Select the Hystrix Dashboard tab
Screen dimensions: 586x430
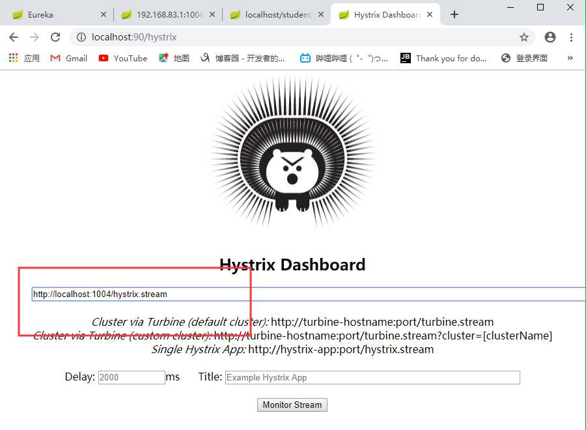point(387,14)
